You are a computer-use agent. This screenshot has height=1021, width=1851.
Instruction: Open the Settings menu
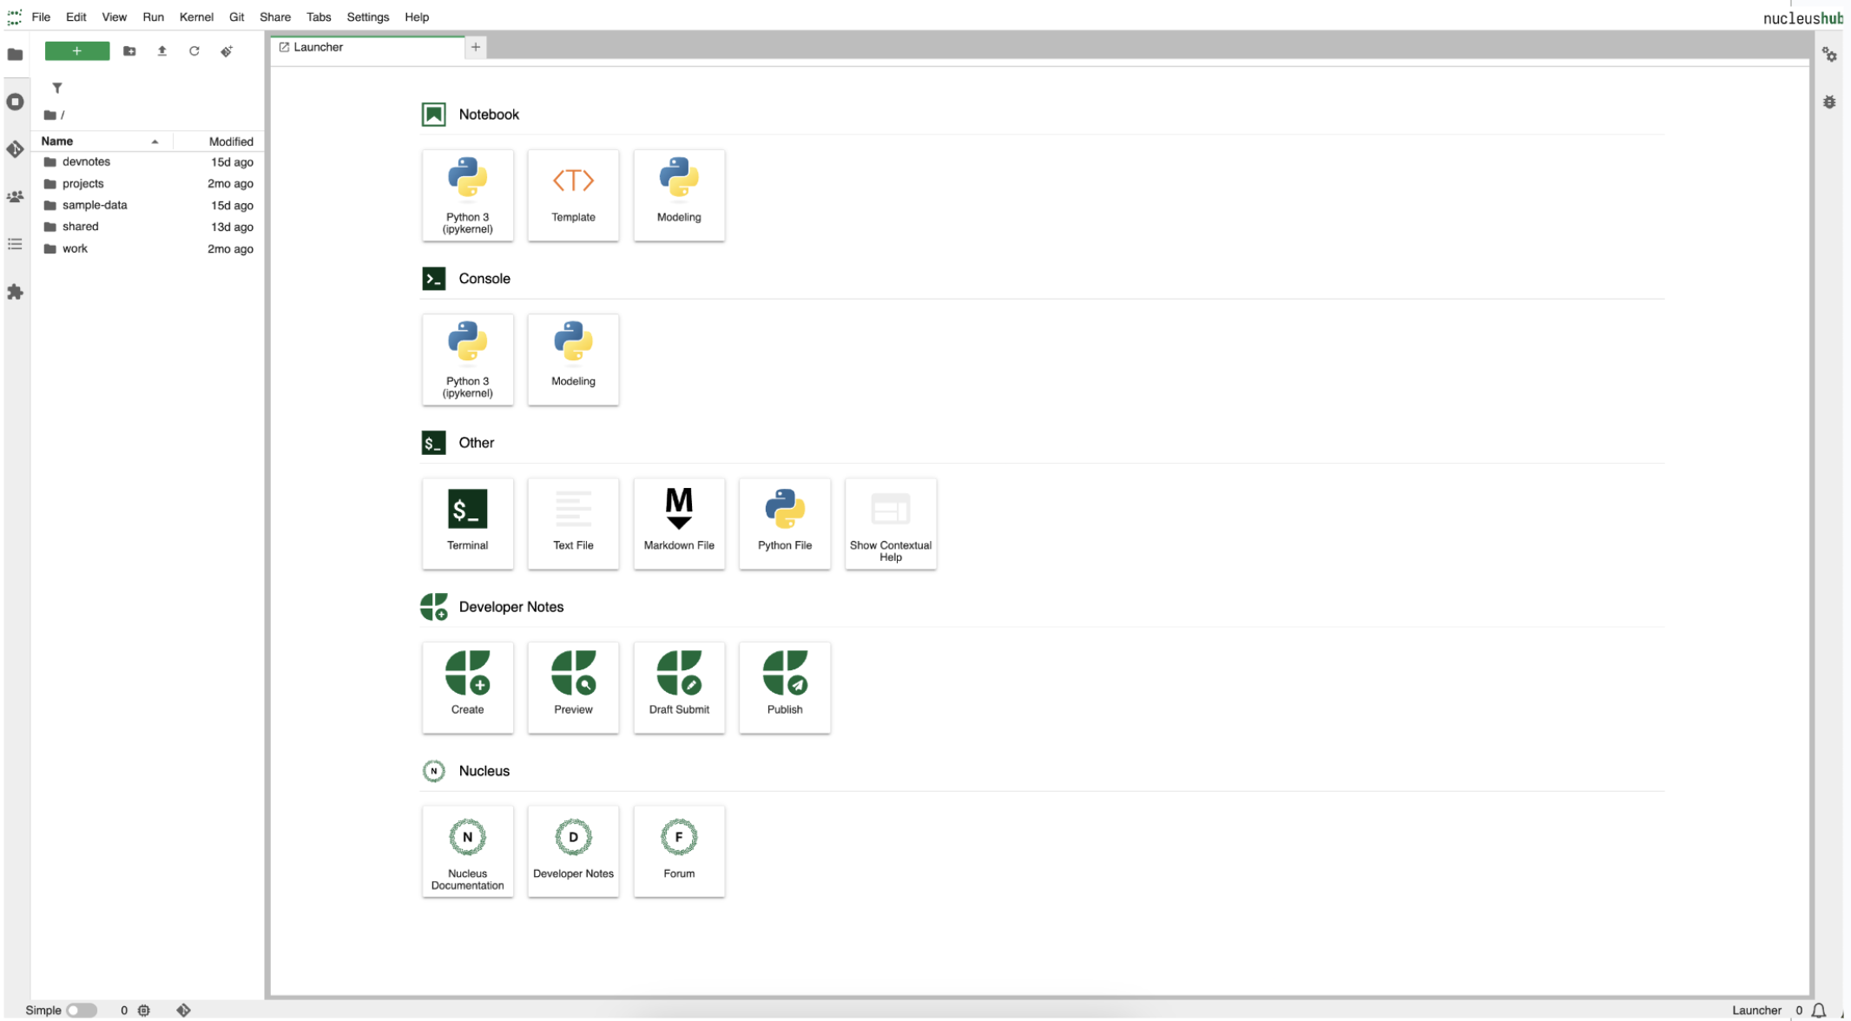[368, 16]
